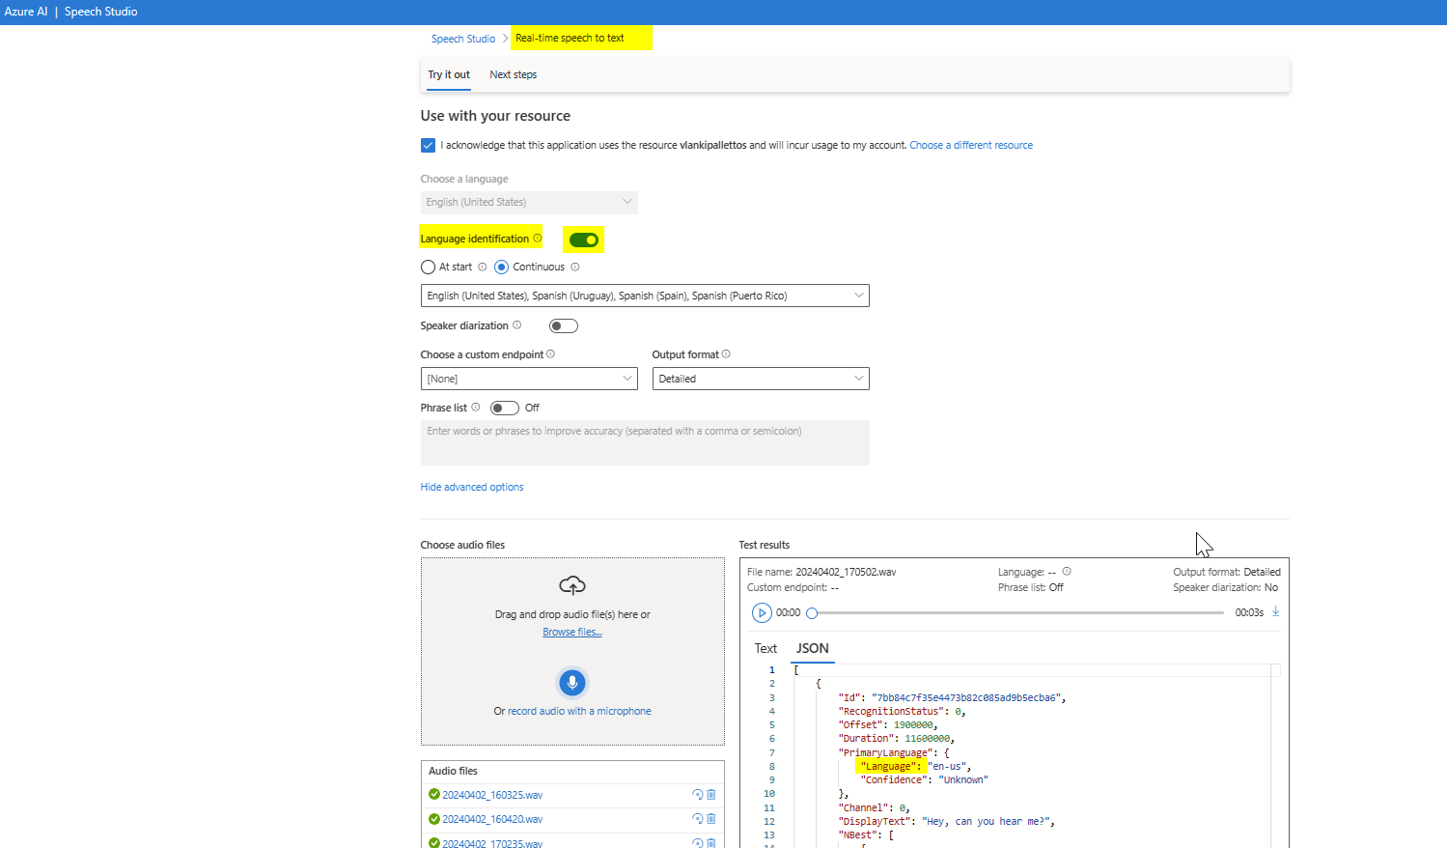The height and width of the screenshot is (848, 1447).
Task: Click the cloud upload icon above drag-and-drop text
Action: click(572, 584)
